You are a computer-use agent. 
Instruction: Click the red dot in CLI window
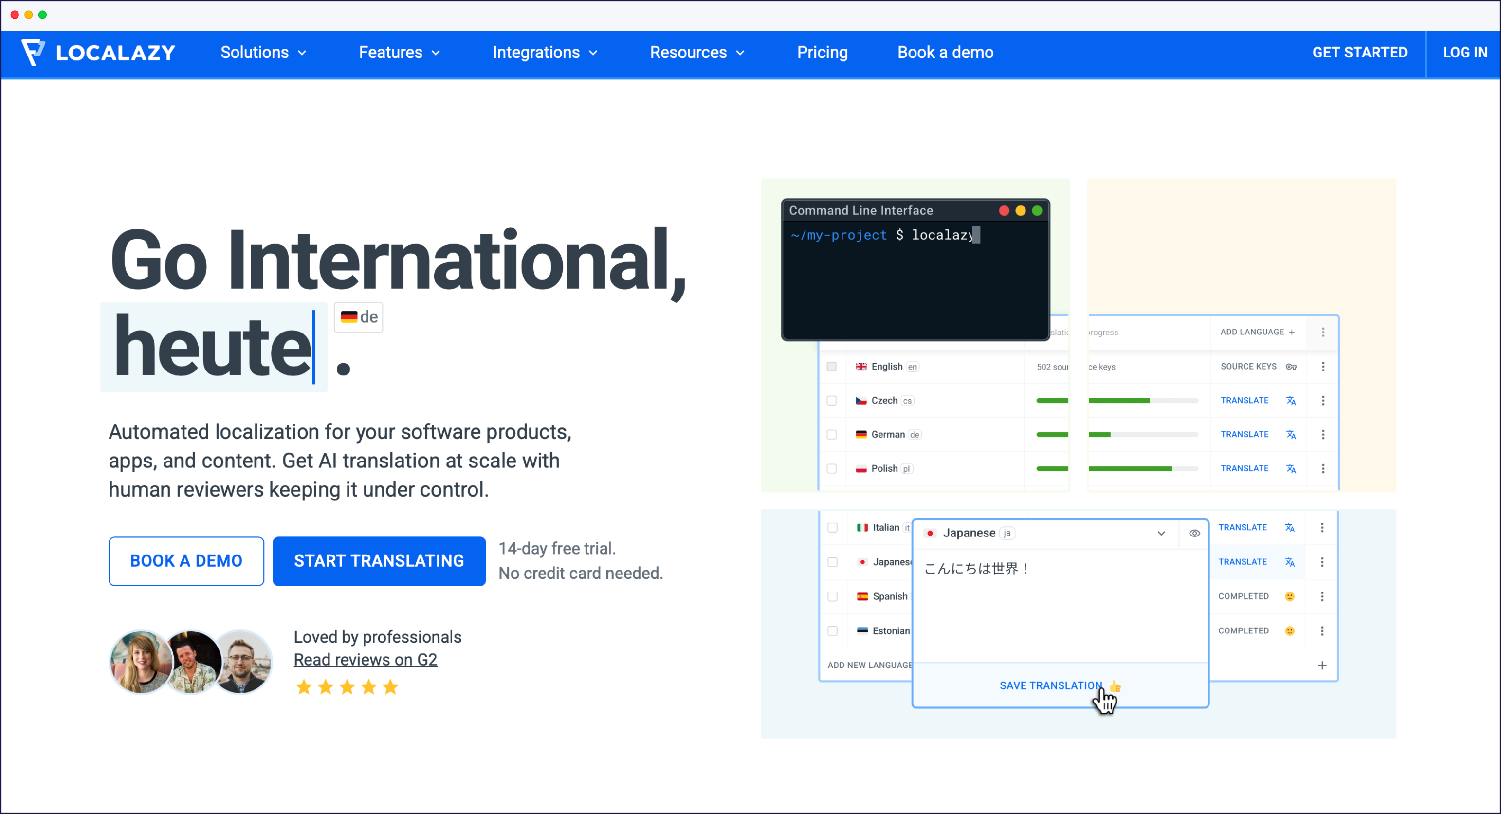click(x=1004, y=211)
